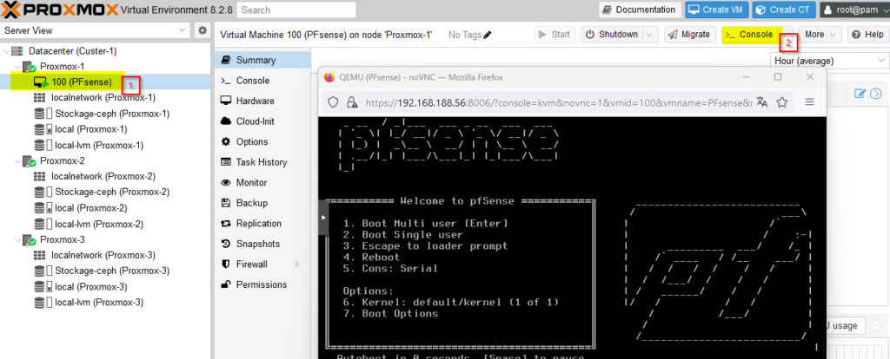Open local (Proxmox-1) storage
This screenshot has width=890, height=359.
tap(90, 129)
